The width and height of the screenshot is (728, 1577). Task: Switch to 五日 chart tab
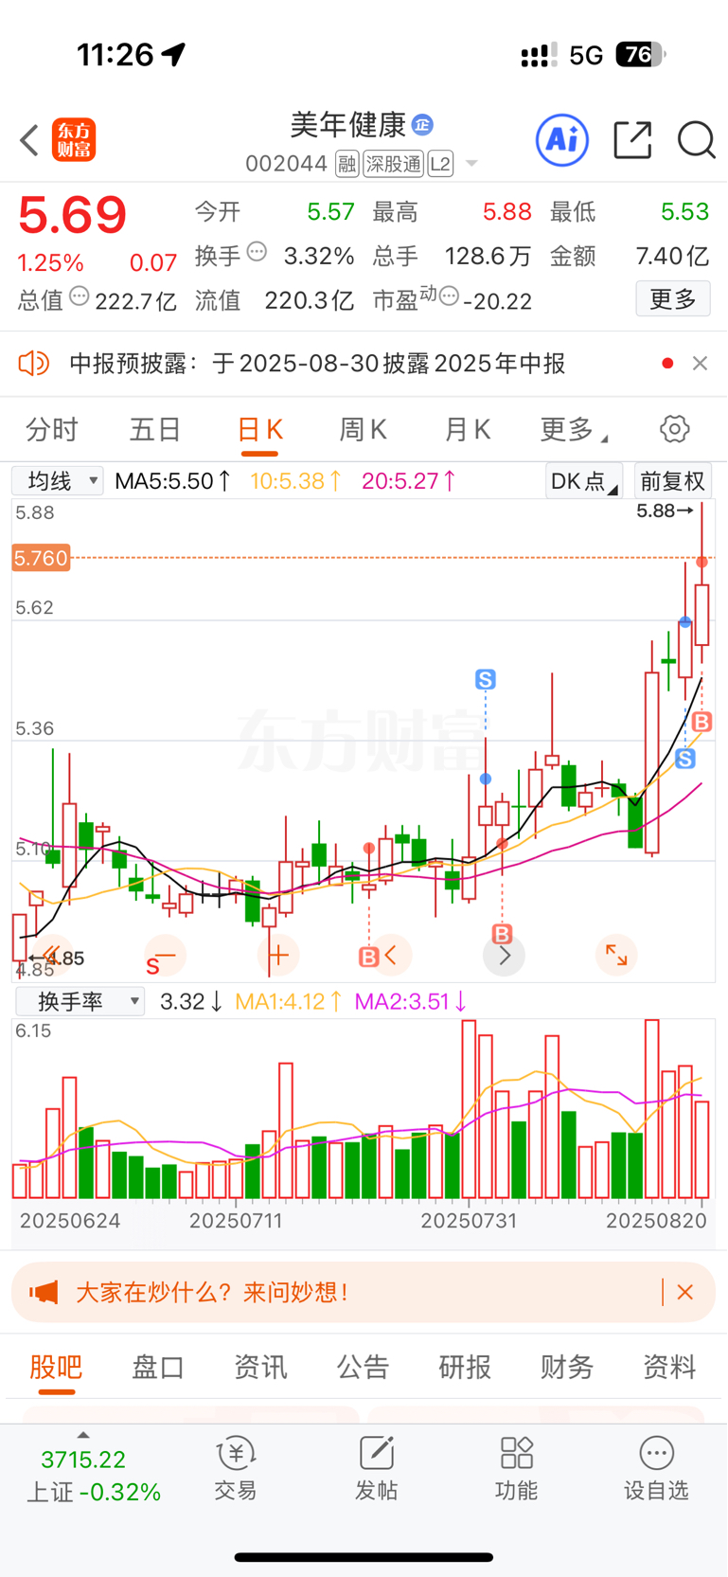(x=155, y=430)
